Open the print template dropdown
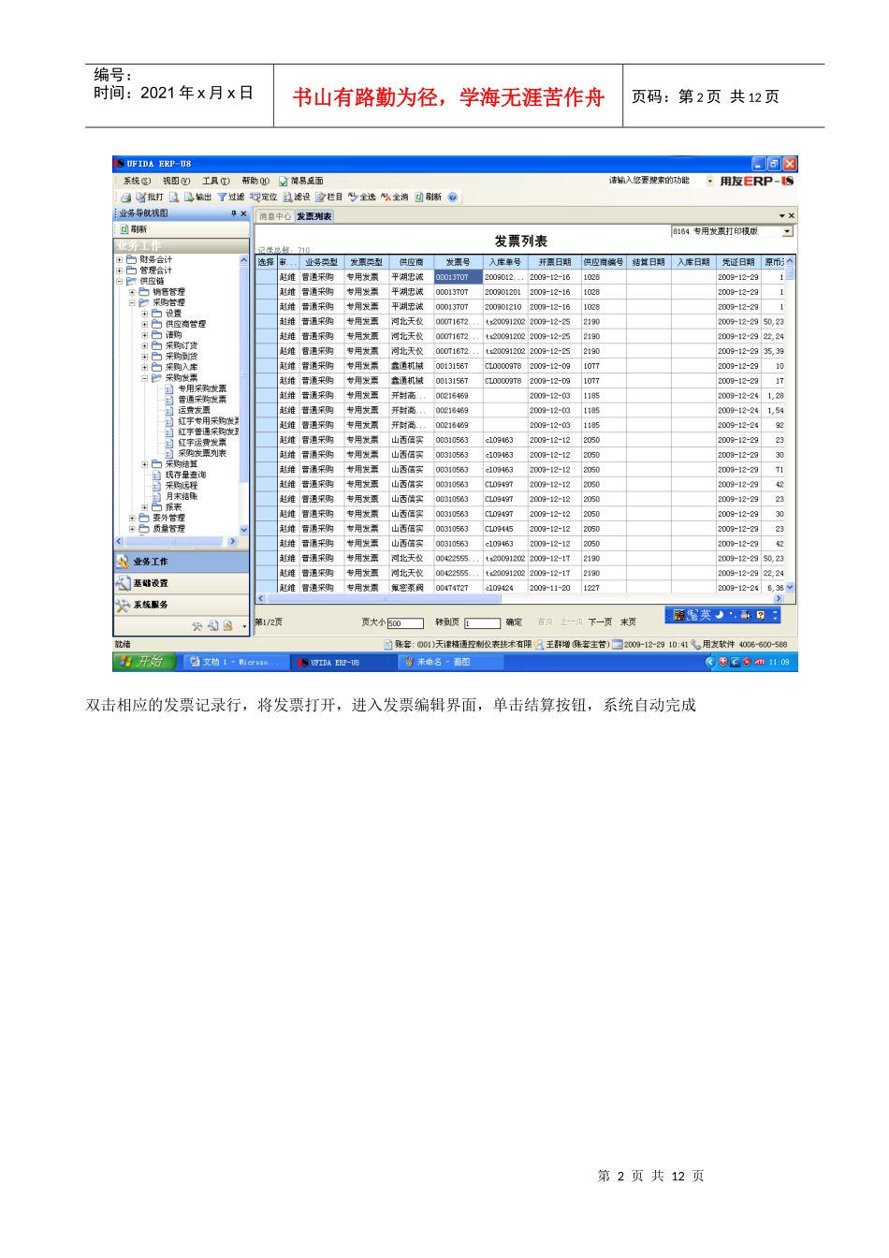The width and height of the screenshot is (889, 1258). coord(787,231)
